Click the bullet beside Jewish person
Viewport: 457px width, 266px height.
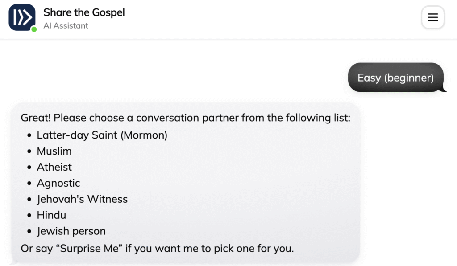tap(29, 232)
